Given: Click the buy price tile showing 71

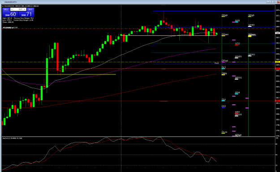Looking at the screenshot, I should 26,14.
